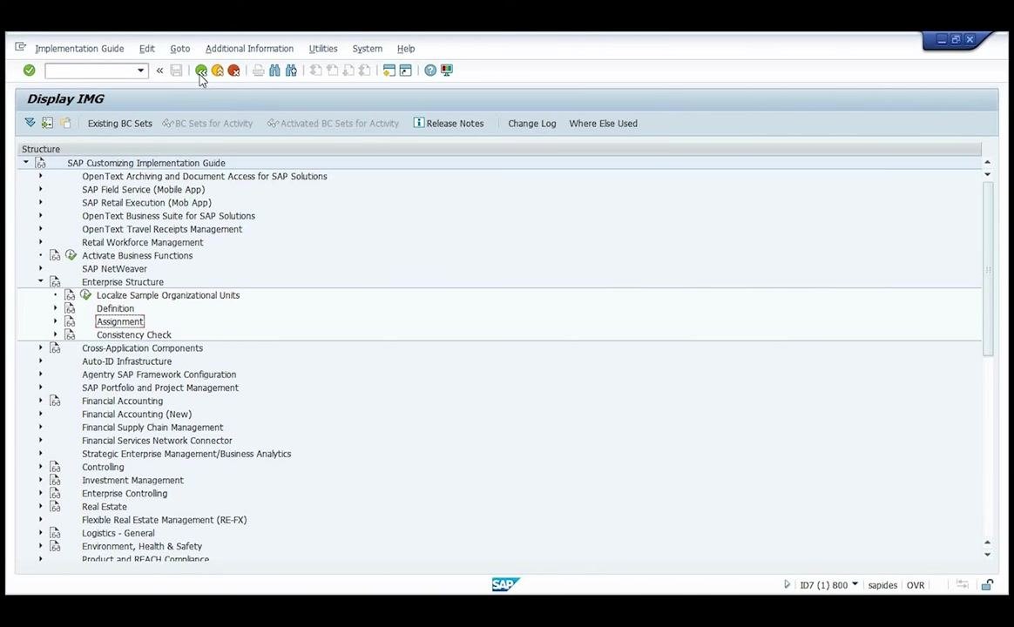1014x627 pixels.
Task: Open the System menu
Action: 367,49
